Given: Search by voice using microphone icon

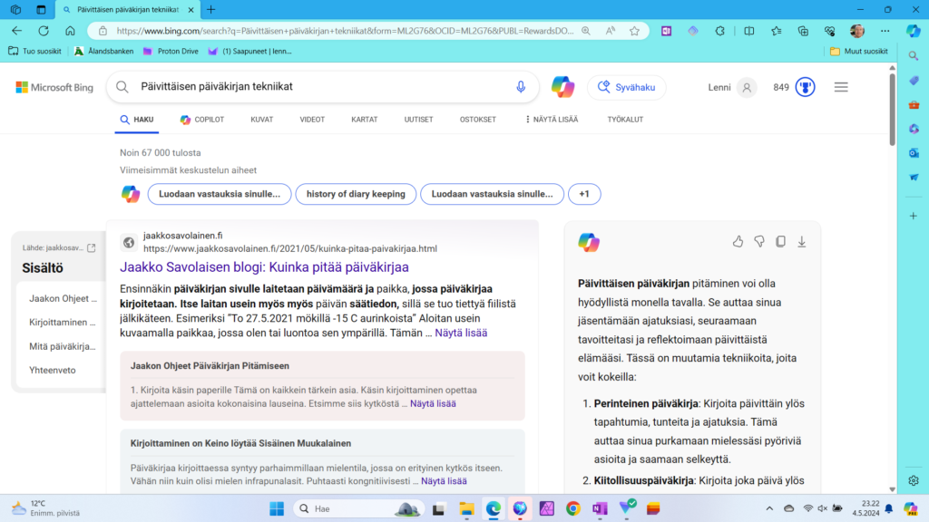Looking at the screenshot, I should click(521, 87).
